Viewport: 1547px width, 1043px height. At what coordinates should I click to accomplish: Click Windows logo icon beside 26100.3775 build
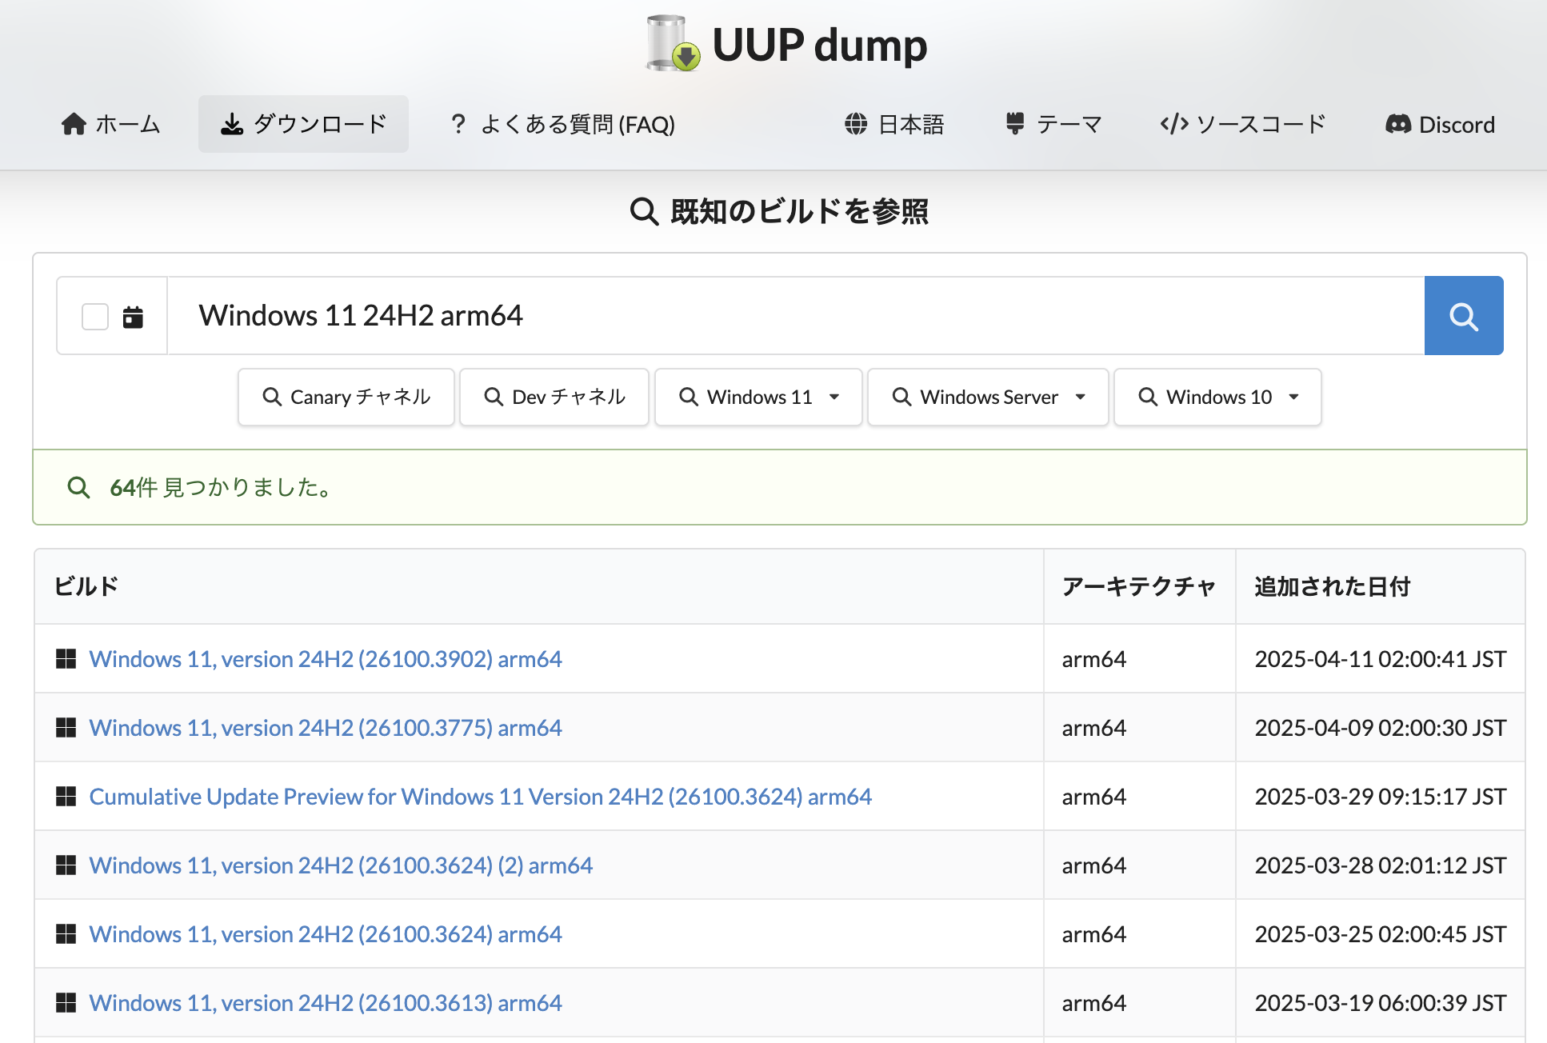coord(66,728)
